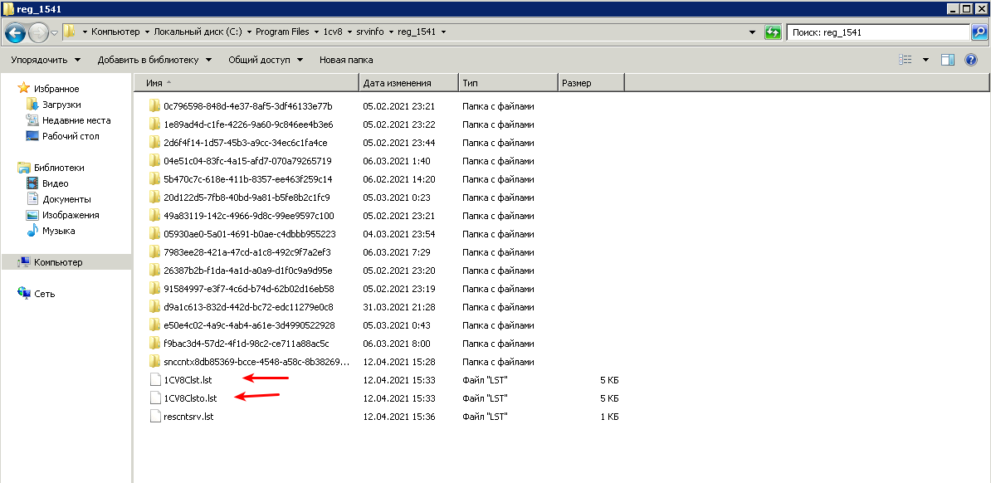The height and width of the screenshot is (483, 991).
Task: Open 'Недавние места' in navigation pane
Action: click(76, 120)
